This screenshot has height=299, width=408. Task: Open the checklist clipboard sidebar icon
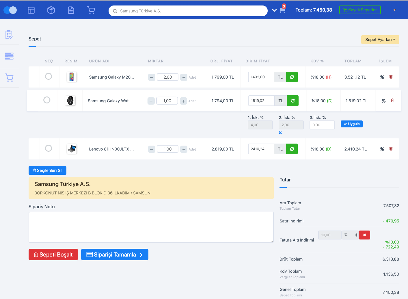[9, 35]
